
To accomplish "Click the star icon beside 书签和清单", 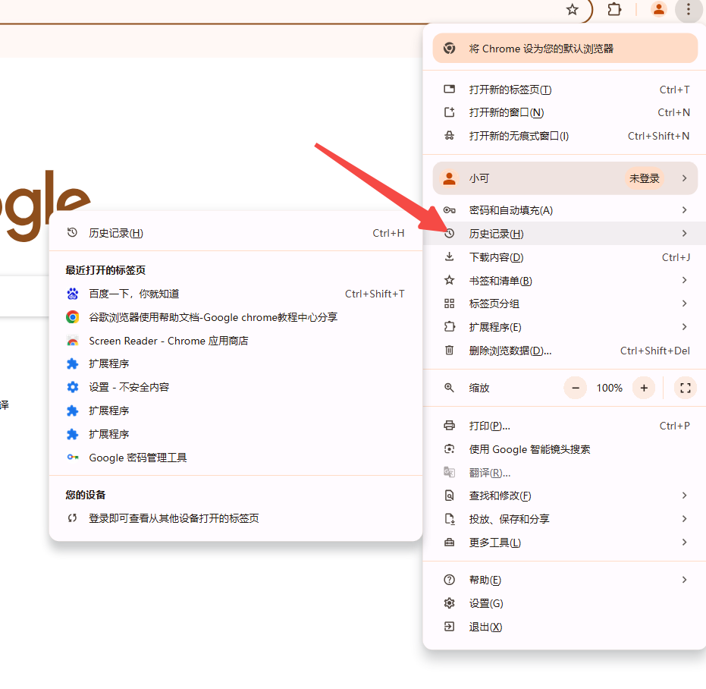I will [450, 280].
